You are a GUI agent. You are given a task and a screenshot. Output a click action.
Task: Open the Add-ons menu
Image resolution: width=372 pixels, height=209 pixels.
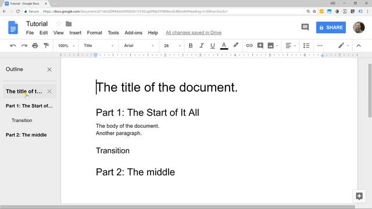133,33
